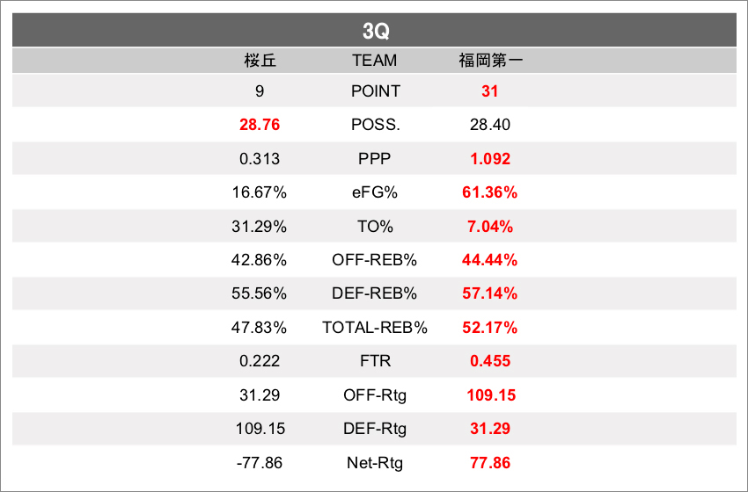The image size is (748, 492).
Task: Select the 福岡第一 team column header
Action: click(490, 61)
